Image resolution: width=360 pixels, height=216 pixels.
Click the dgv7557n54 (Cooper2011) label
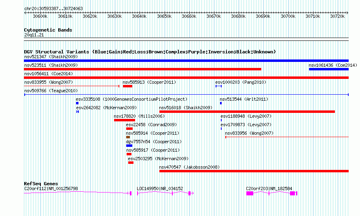pos(154,142)
